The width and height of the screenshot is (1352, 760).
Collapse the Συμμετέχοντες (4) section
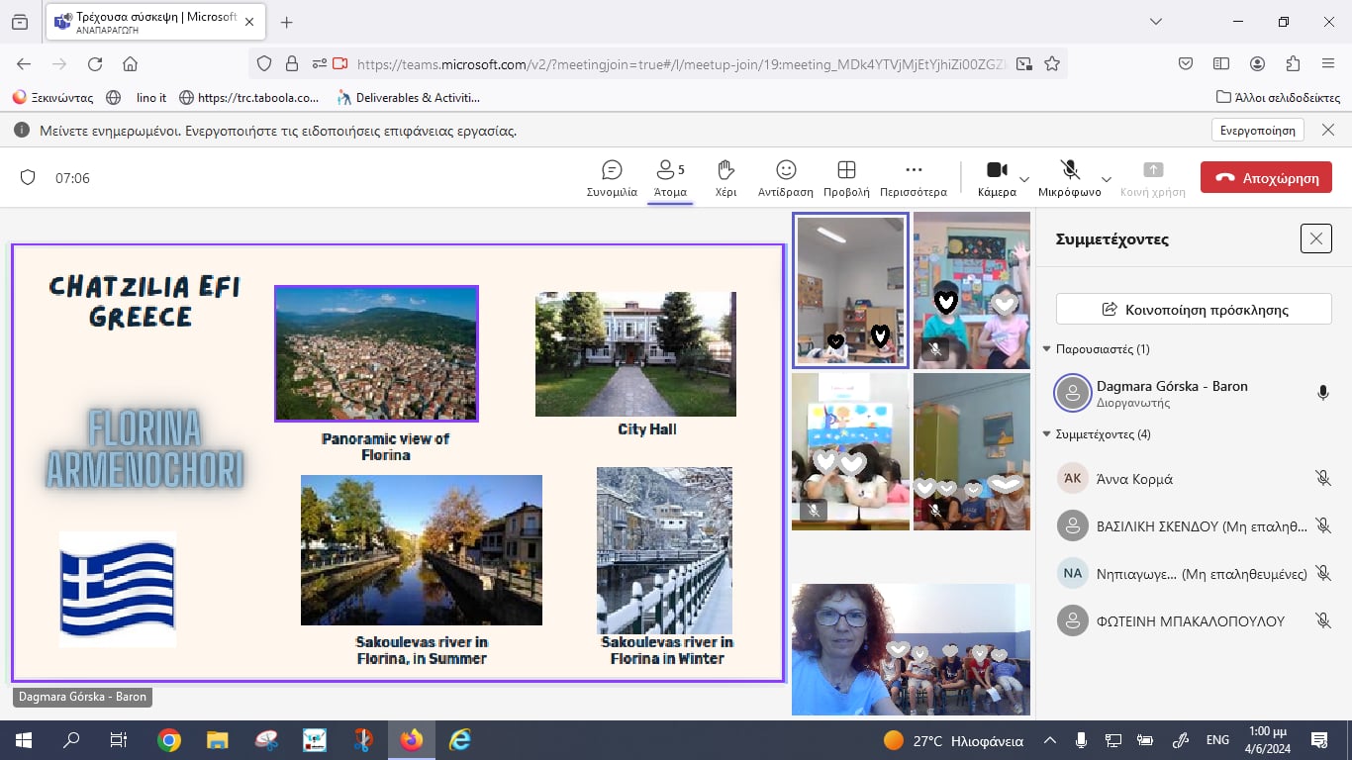[1048, 434]
